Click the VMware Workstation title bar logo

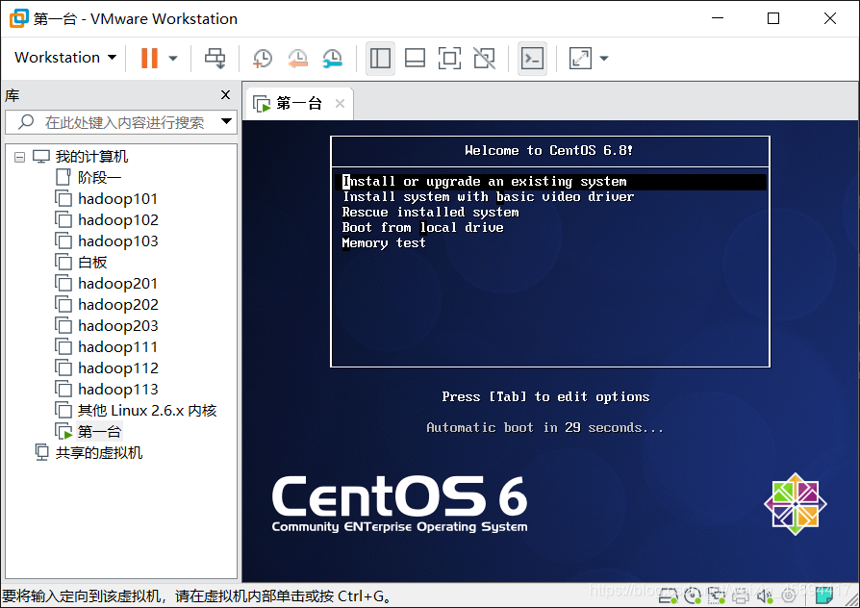click(18, 18)
